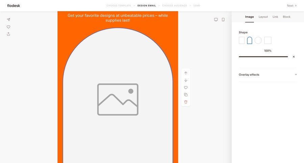Adjust the shape size slider
Image resolution: width=304 pixels, height=163 pixels.
(x=263, y=57)
